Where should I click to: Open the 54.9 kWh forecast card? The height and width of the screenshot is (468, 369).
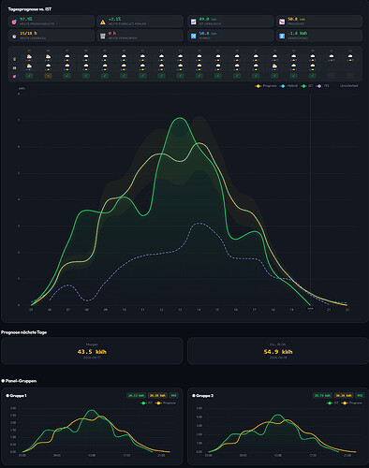[278, 351]
